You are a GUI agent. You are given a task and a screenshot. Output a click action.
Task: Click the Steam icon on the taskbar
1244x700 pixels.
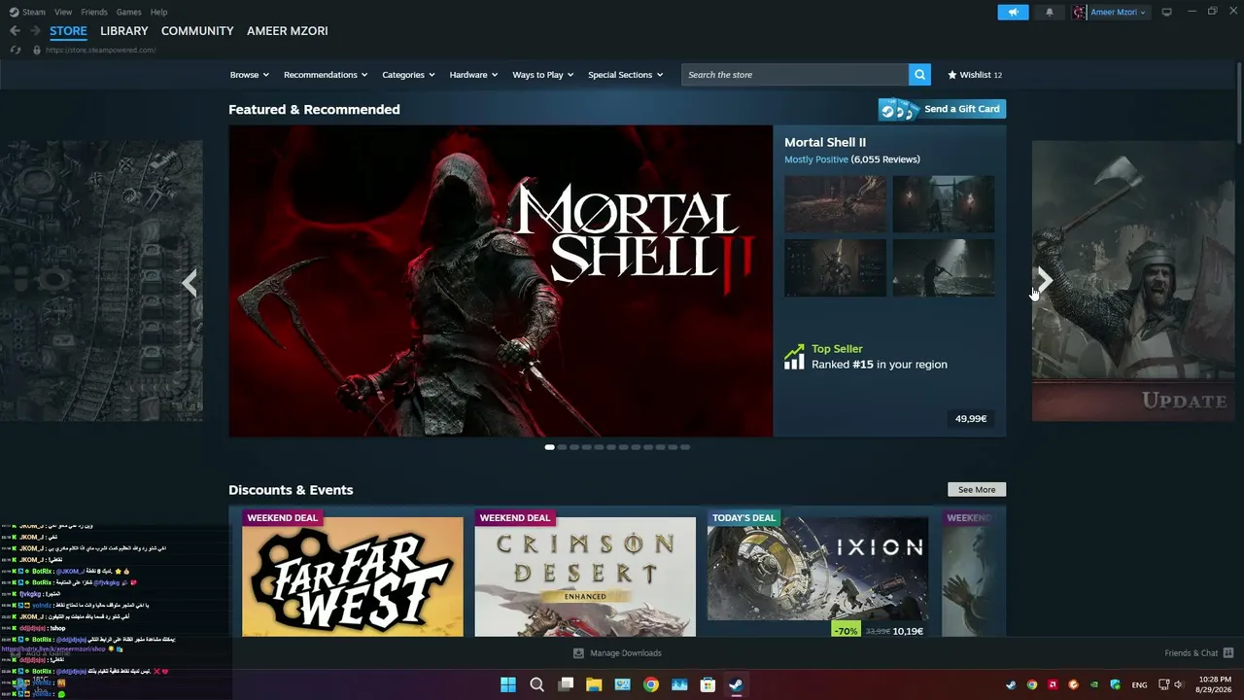tap(737, 684)
